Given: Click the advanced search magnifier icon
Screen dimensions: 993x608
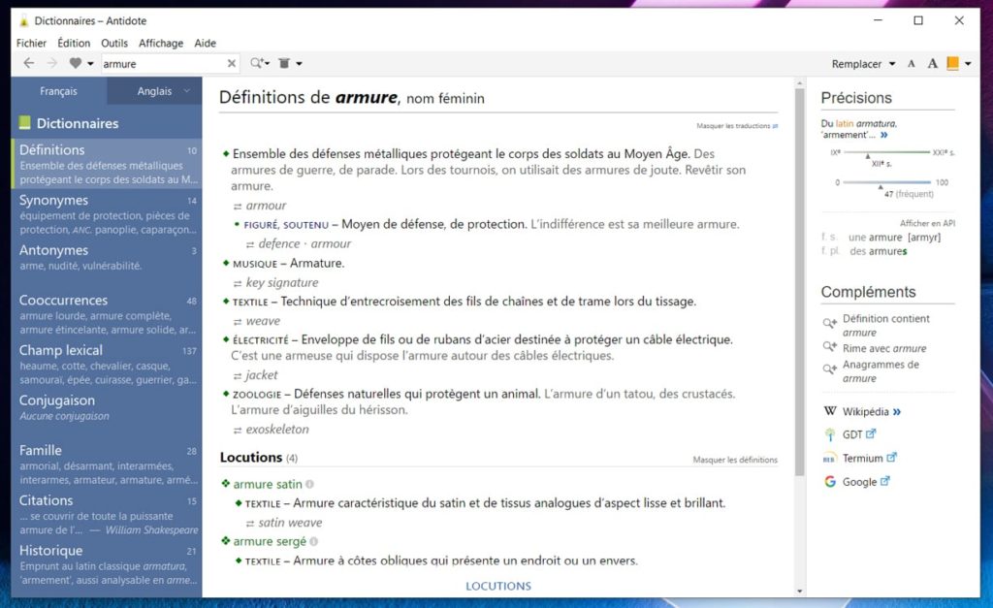Looking at the screenshot, I should pos(257,63).
